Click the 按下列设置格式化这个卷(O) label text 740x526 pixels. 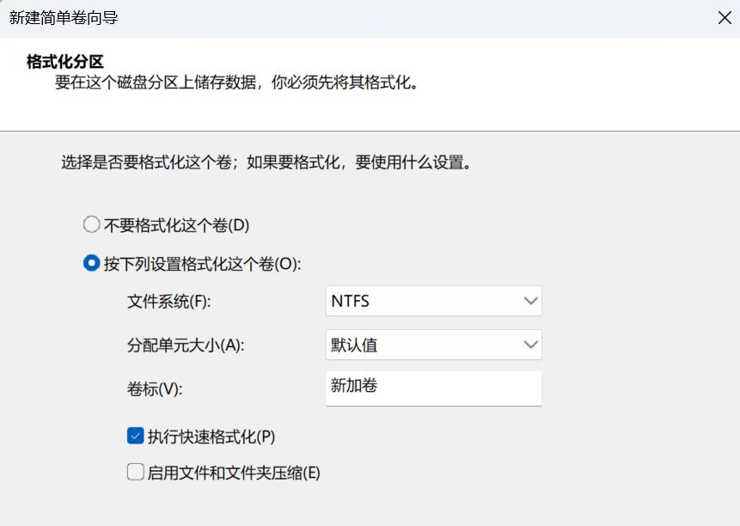[x=203, y=265]
